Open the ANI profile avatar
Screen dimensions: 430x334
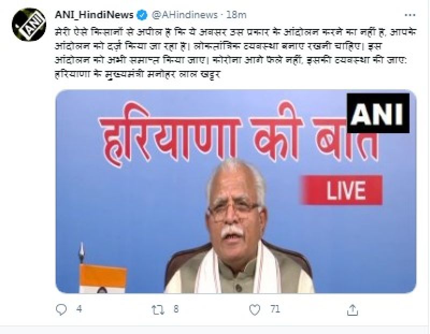coord(29,24)
